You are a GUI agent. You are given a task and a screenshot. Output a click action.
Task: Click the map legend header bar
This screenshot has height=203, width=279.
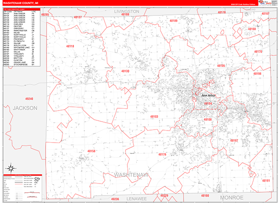[23, 175]
